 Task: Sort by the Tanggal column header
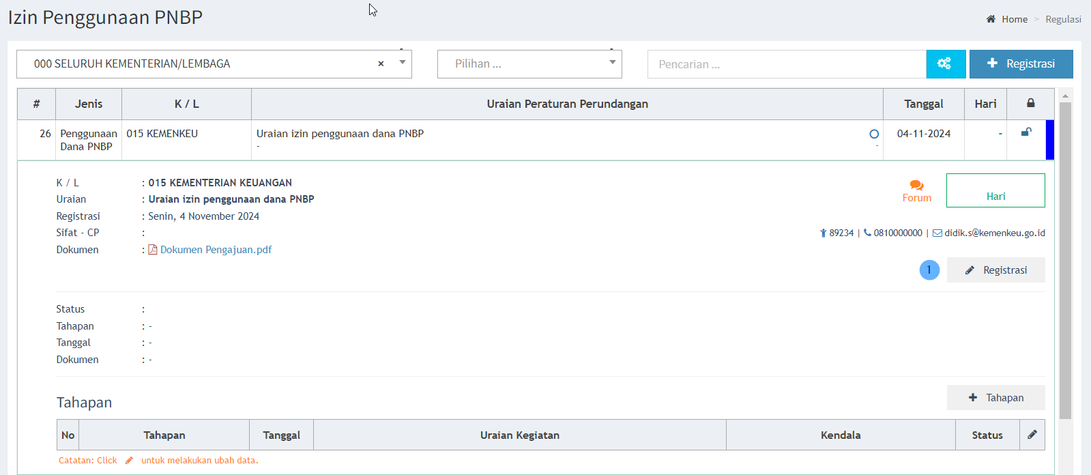[x=923, y=104]
